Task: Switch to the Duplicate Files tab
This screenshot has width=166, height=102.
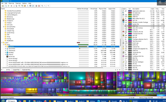Action: (26, 70)
